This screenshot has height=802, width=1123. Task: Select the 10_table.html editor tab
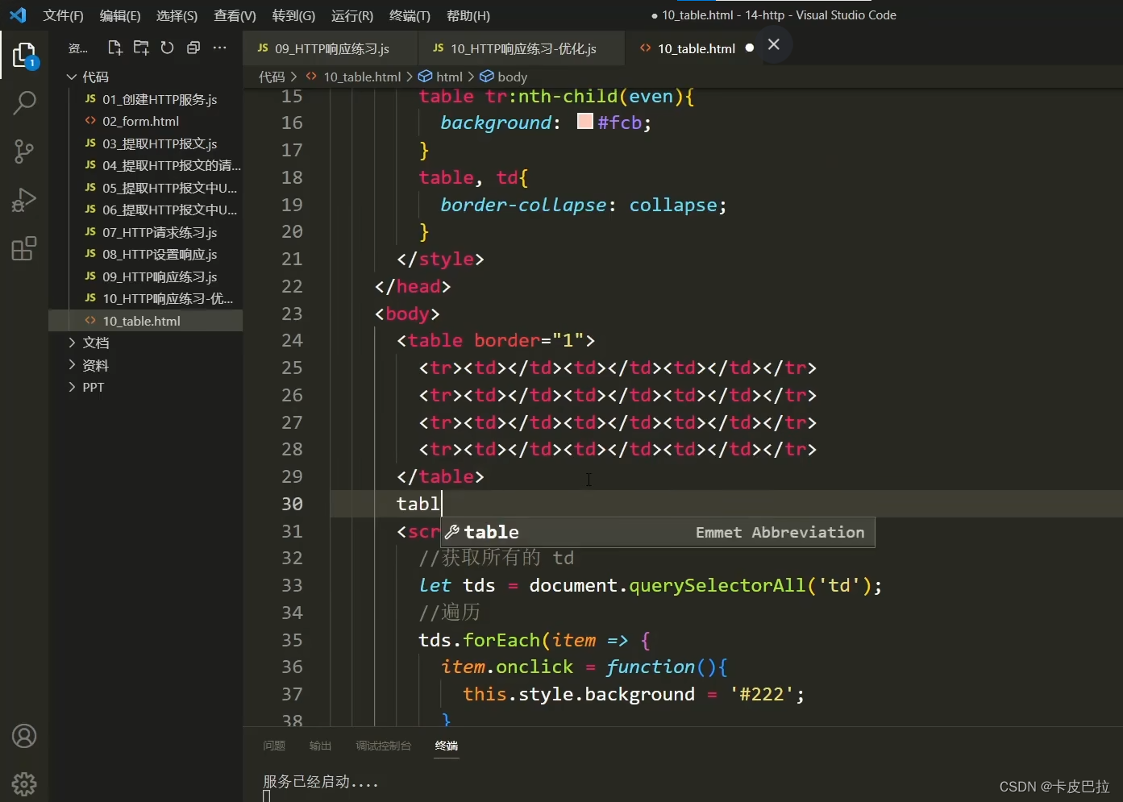(x=697, y=48)
